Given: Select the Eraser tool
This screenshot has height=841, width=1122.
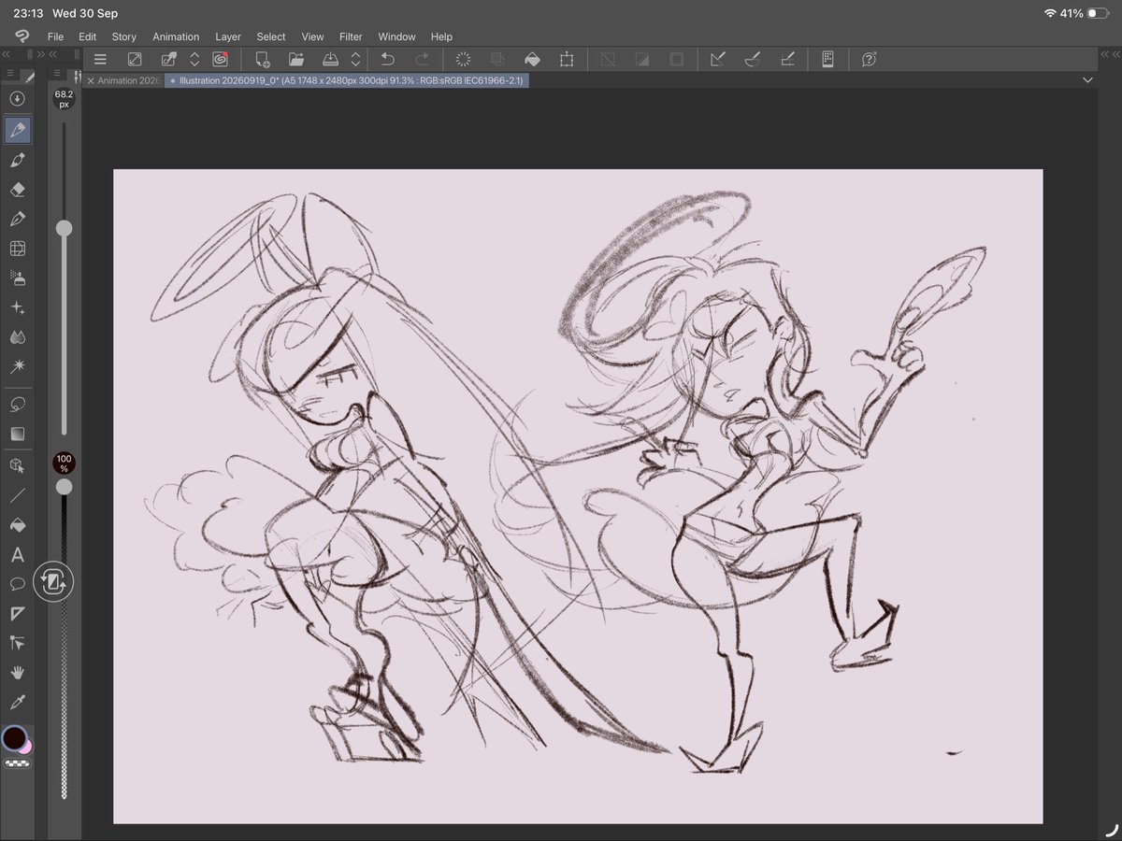Looking at the screenshot, I should (17, 189).
